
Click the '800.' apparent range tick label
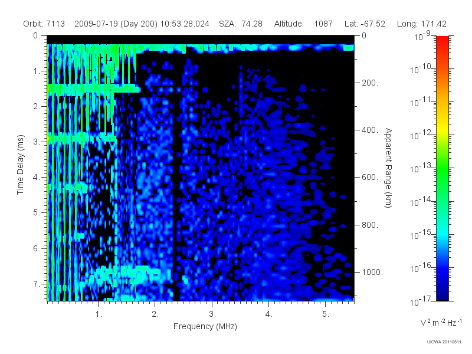coord(370,225)
